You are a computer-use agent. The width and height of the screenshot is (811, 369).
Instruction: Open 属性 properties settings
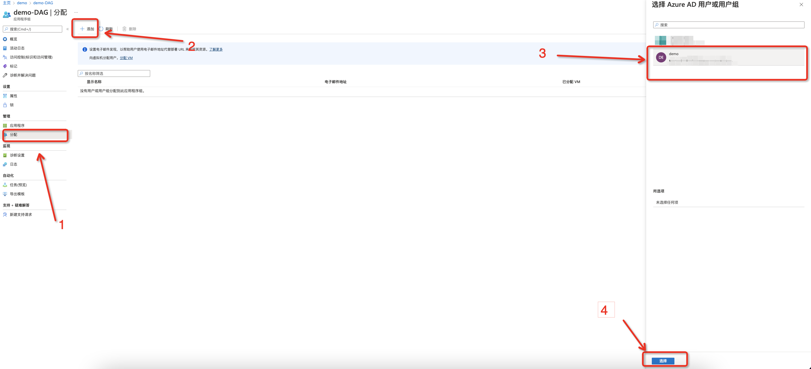13,96
